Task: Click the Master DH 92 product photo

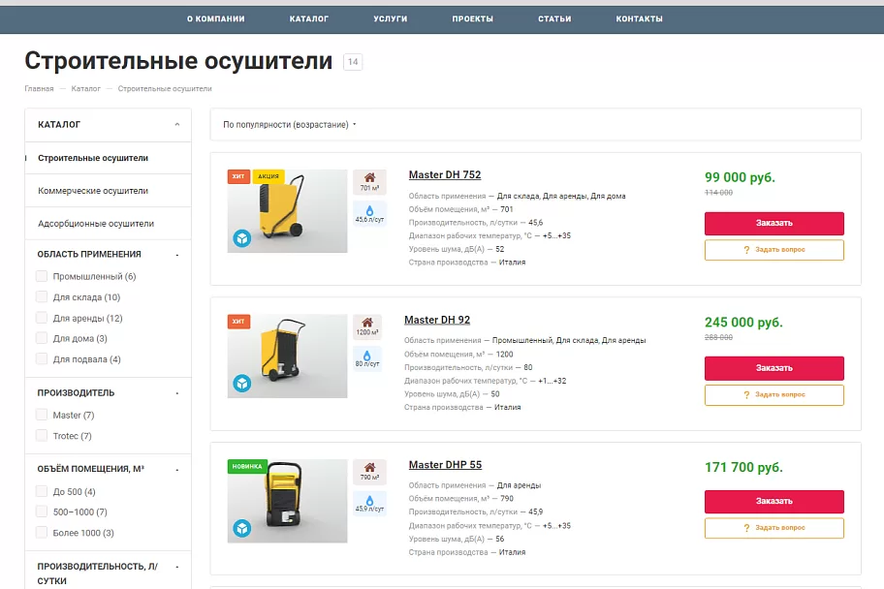Action: coord(288,356)
